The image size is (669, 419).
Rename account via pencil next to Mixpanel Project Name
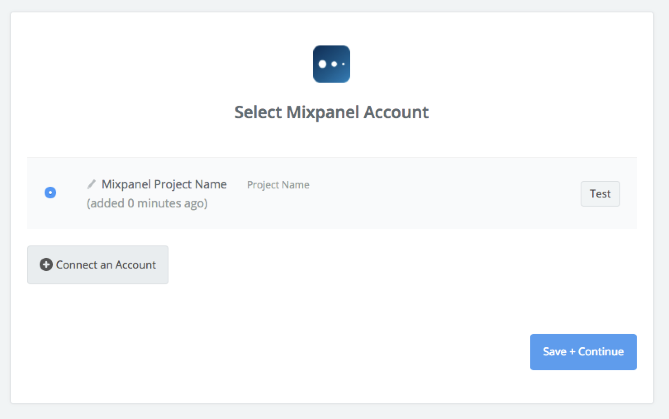91,184
